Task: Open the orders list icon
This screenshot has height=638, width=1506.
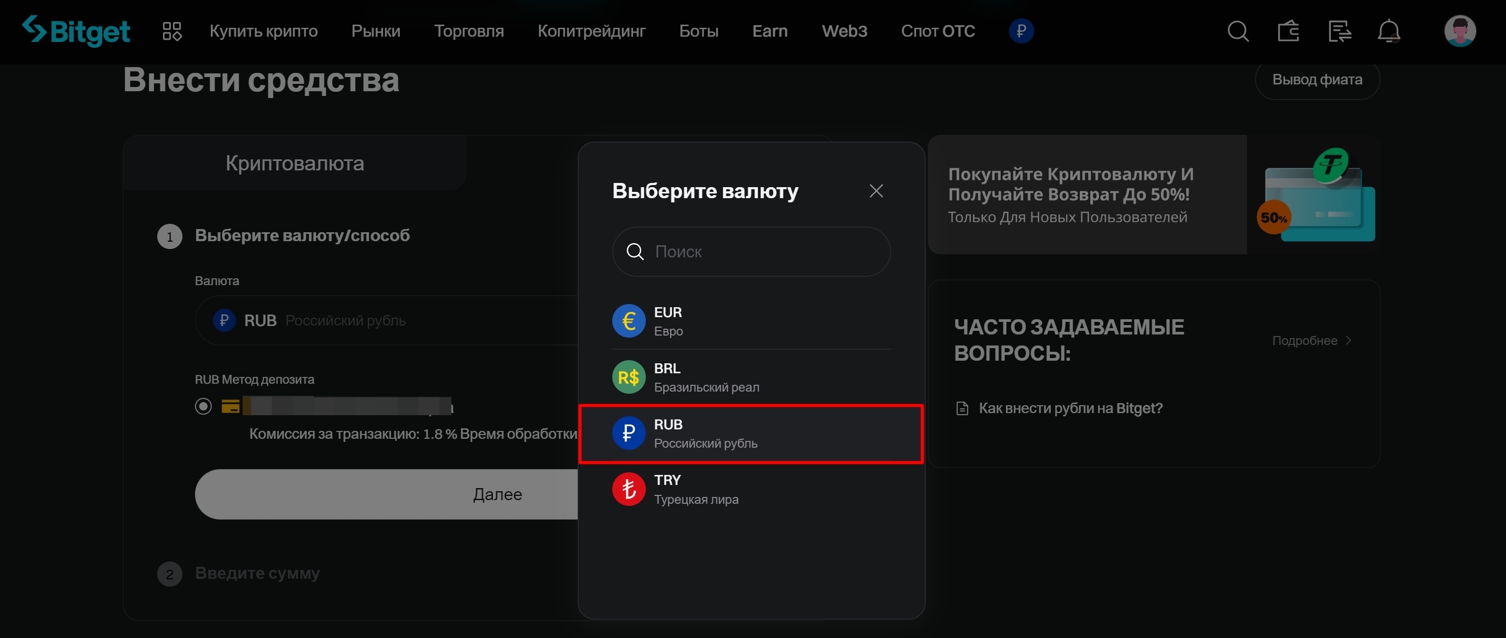Action: click(1339, 31)
